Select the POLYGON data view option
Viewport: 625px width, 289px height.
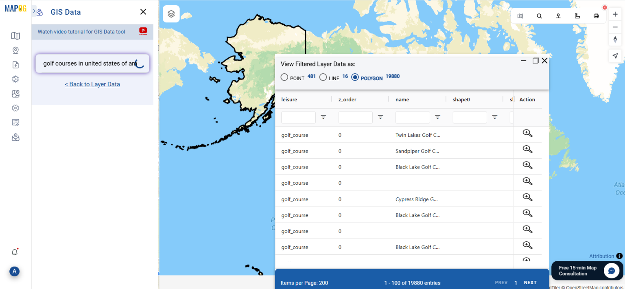tap(355, 77)
